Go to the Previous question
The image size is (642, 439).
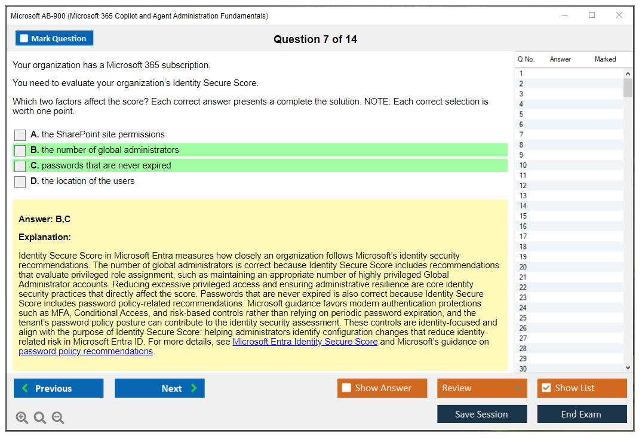[59, 388]
